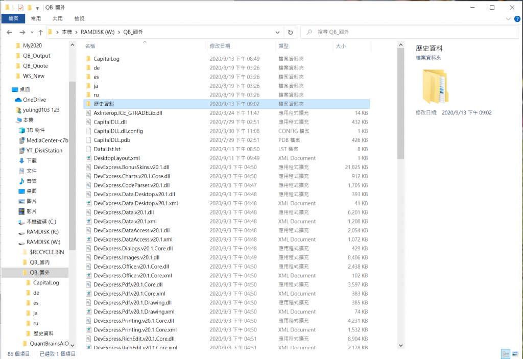
Task: Select OneDrive in the navigation pane
Action: coord(34,100)
